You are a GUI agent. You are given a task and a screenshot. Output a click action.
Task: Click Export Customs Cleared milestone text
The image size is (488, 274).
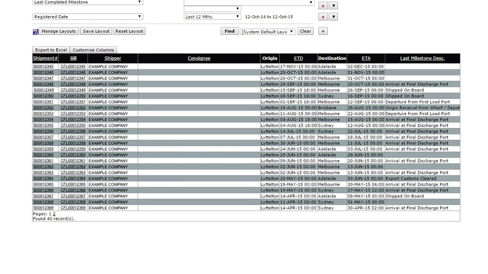411,178
